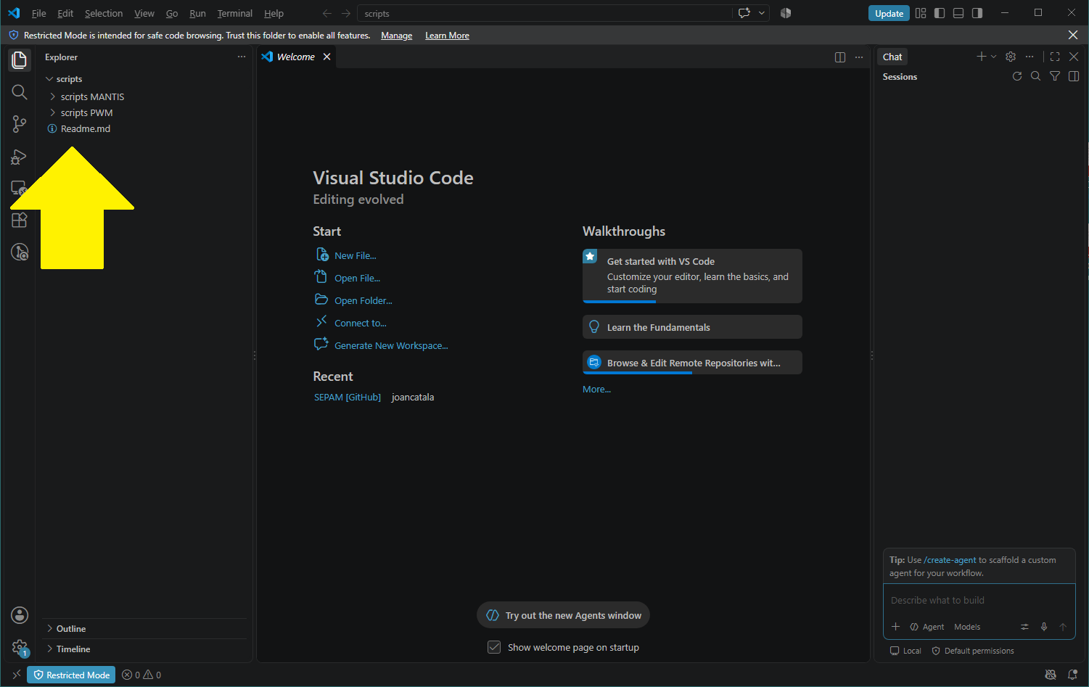This screenshot has width=1089, height=687.
Task: Click the Accounts icon in activity bar
Action: [x=20, y=615]
